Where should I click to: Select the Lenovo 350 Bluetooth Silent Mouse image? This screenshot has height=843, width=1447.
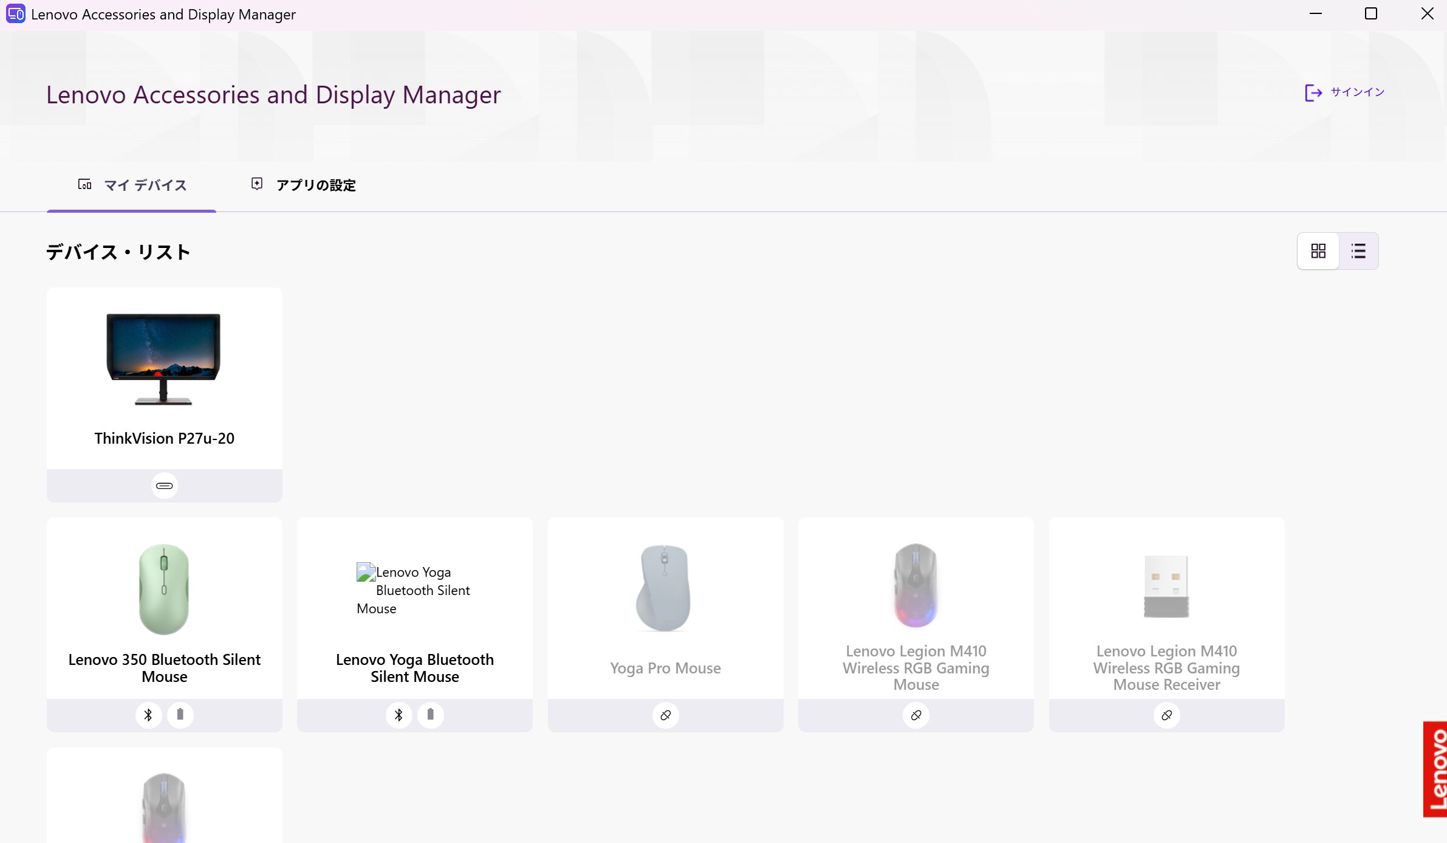(x=164, y=588)
